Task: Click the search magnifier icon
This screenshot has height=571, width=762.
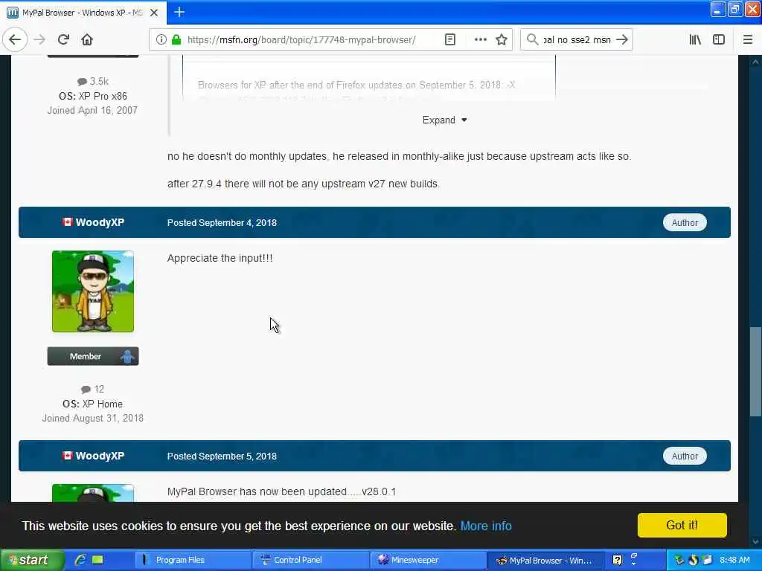Action: pos(533,40)
